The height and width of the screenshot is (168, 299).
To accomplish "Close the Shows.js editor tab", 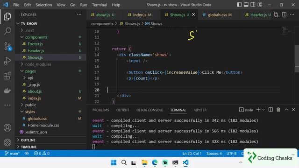I will coord(193,14).
